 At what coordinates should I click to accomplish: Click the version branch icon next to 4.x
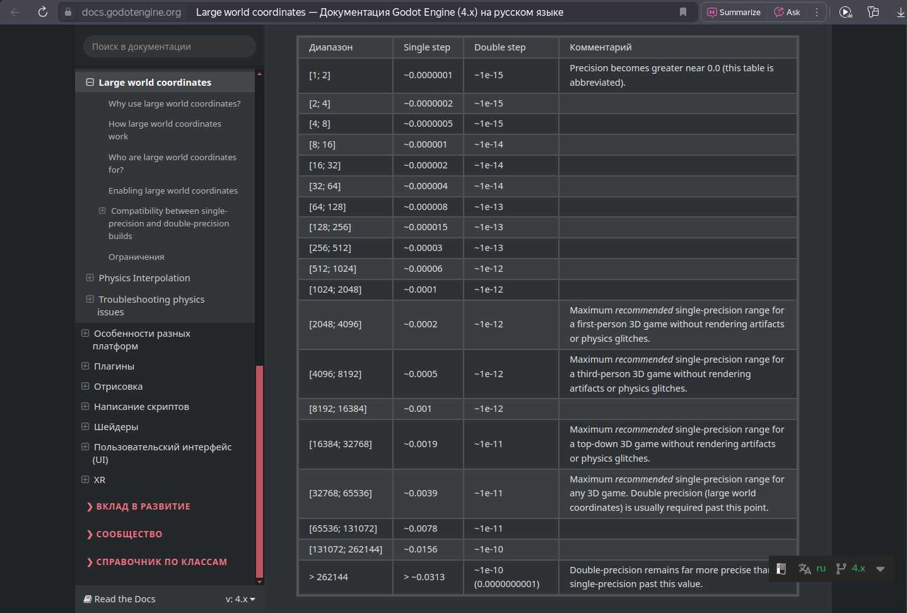pyautogui.click(x=841, y=568)
